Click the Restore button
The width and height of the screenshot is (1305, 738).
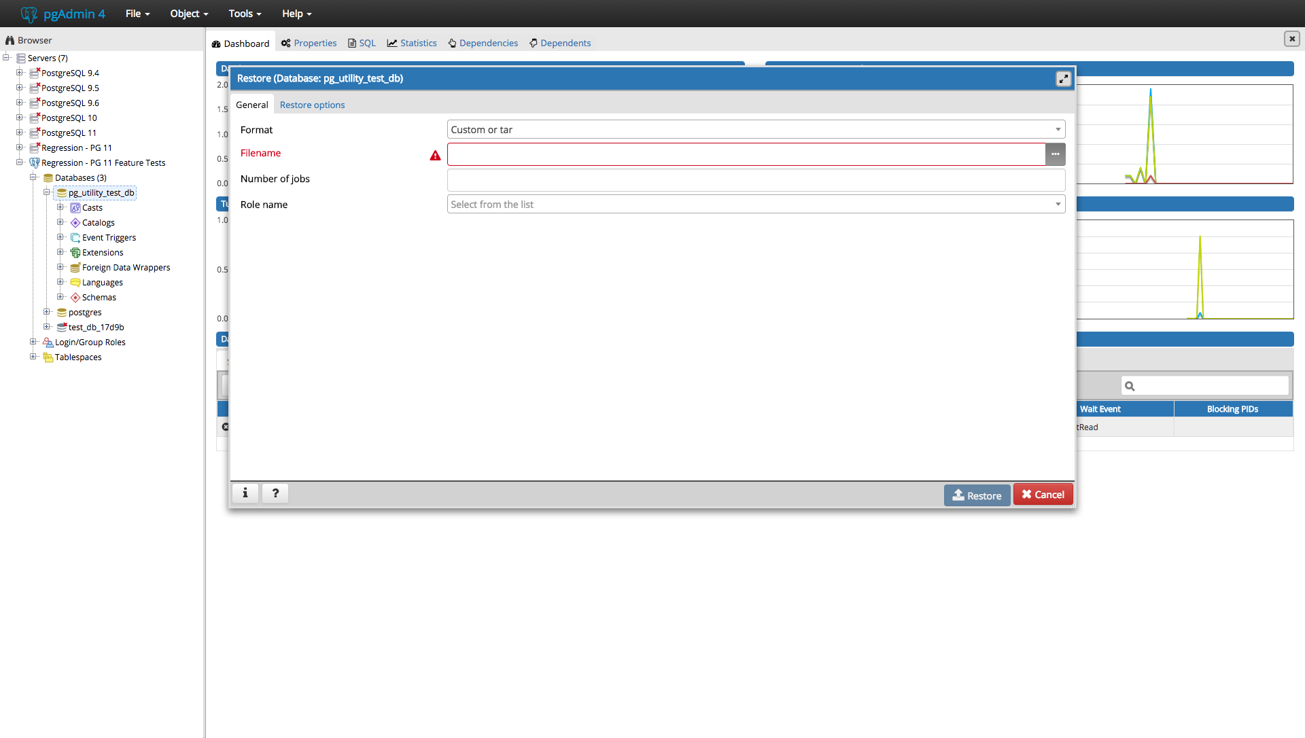(x=977, y=495)
